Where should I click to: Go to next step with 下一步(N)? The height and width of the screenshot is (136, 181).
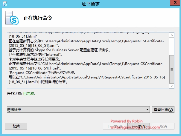click(x=139, y=126)
